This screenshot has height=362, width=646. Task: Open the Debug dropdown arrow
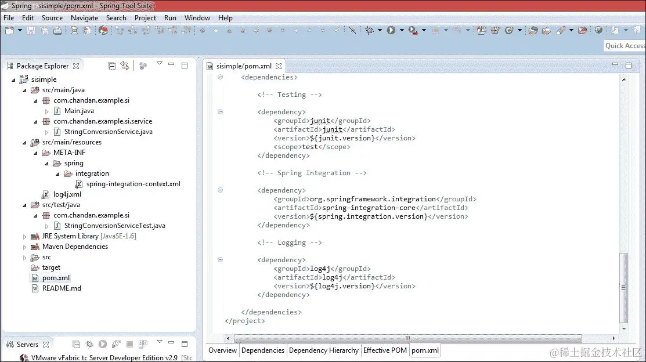point(380,31)
